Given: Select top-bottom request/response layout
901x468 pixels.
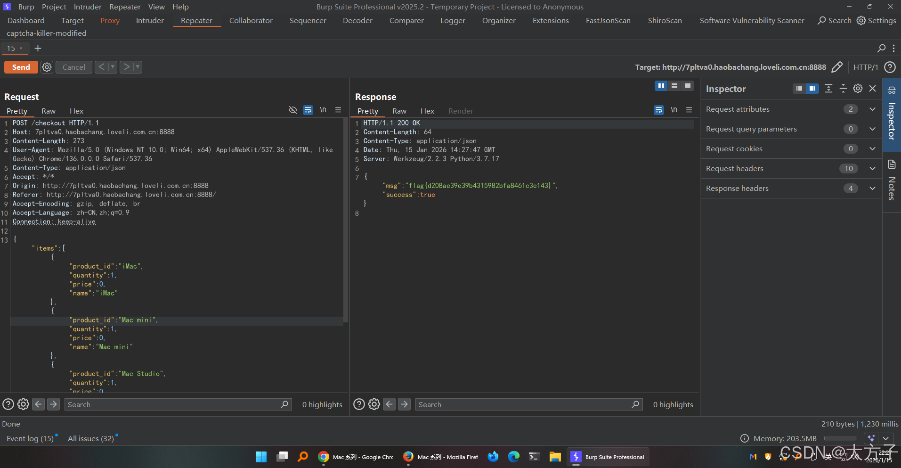Looking at the screenshot, I should point(674,86).
